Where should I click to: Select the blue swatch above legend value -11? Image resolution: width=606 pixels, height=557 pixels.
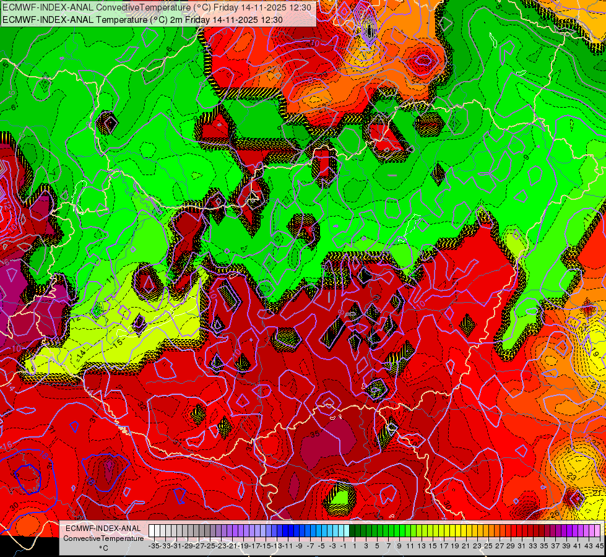click(285, 530)
